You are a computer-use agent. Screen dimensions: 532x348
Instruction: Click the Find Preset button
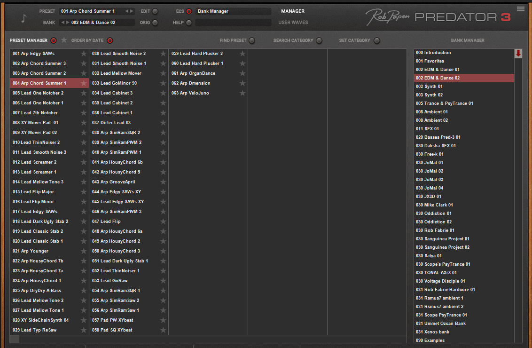tap(252, 40)
